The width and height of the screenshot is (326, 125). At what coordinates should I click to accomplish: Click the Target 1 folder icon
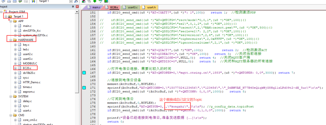click(10, 16)
